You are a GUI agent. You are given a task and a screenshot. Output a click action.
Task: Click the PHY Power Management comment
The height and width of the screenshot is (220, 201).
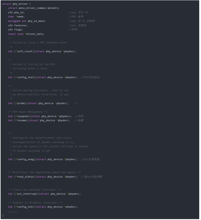coord(27,112)
